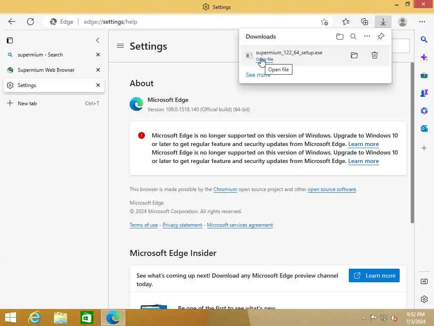This screenshot has width=434, height=326.
Task: Open sidebar Search magnifier icon
Action: (x=424, y=39)
